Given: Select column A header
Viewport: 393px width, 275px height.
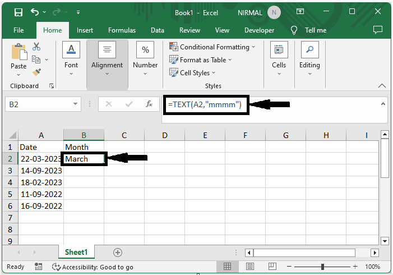Looking at the screenshot, I should click(x=41, y=135).
